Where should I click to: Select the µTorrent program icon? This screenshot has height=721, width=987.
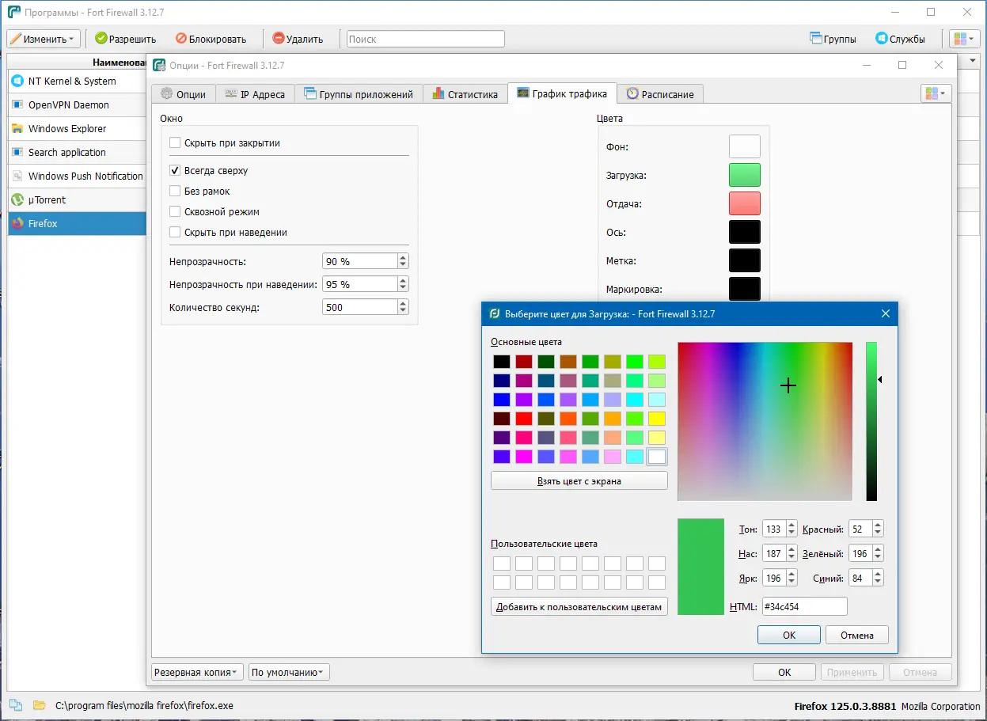[x=17, y=199]
